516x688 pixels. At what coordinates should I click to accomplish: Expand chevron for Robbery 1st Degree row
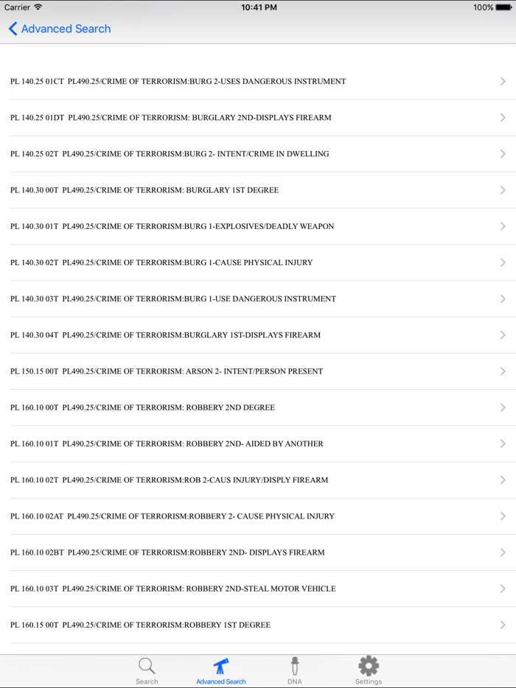[502, 625]
